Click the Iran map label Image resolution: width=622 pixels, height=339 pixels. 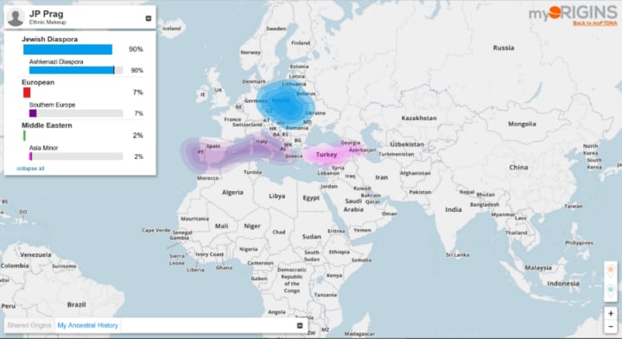click(x=382, y=177)
